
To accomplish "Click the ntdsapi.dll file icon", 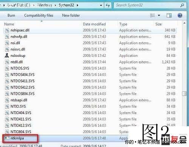I will point(7,100).
